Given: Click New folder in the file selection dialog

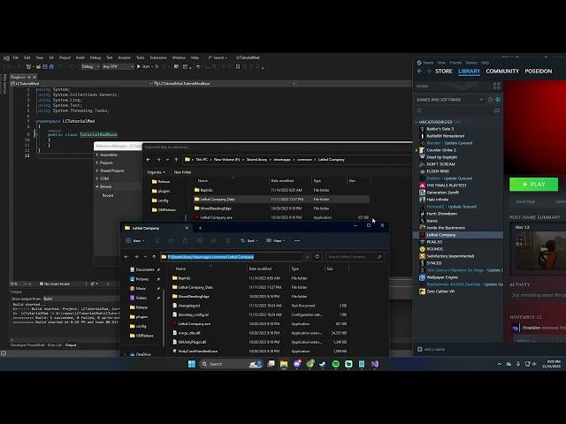Looking at the screenshot, I should [x=182, y=172].
